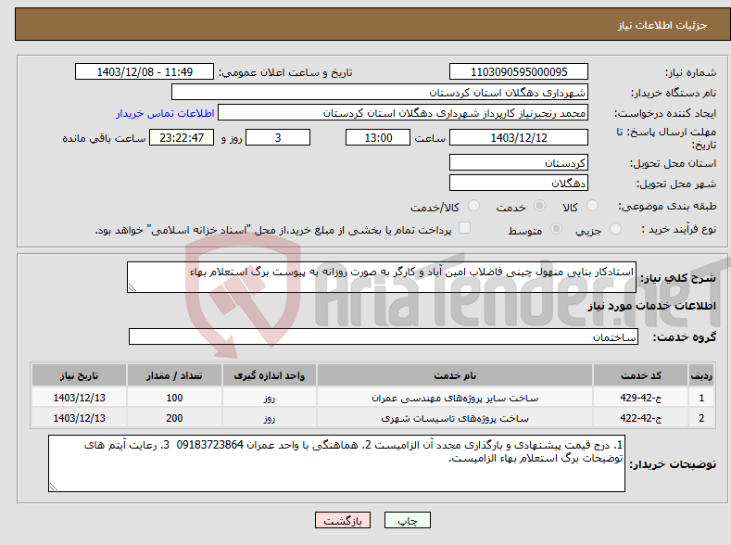Click the بازگشت back button
The width and height of the screenshot is (731, 545).
tap(343, 520)
